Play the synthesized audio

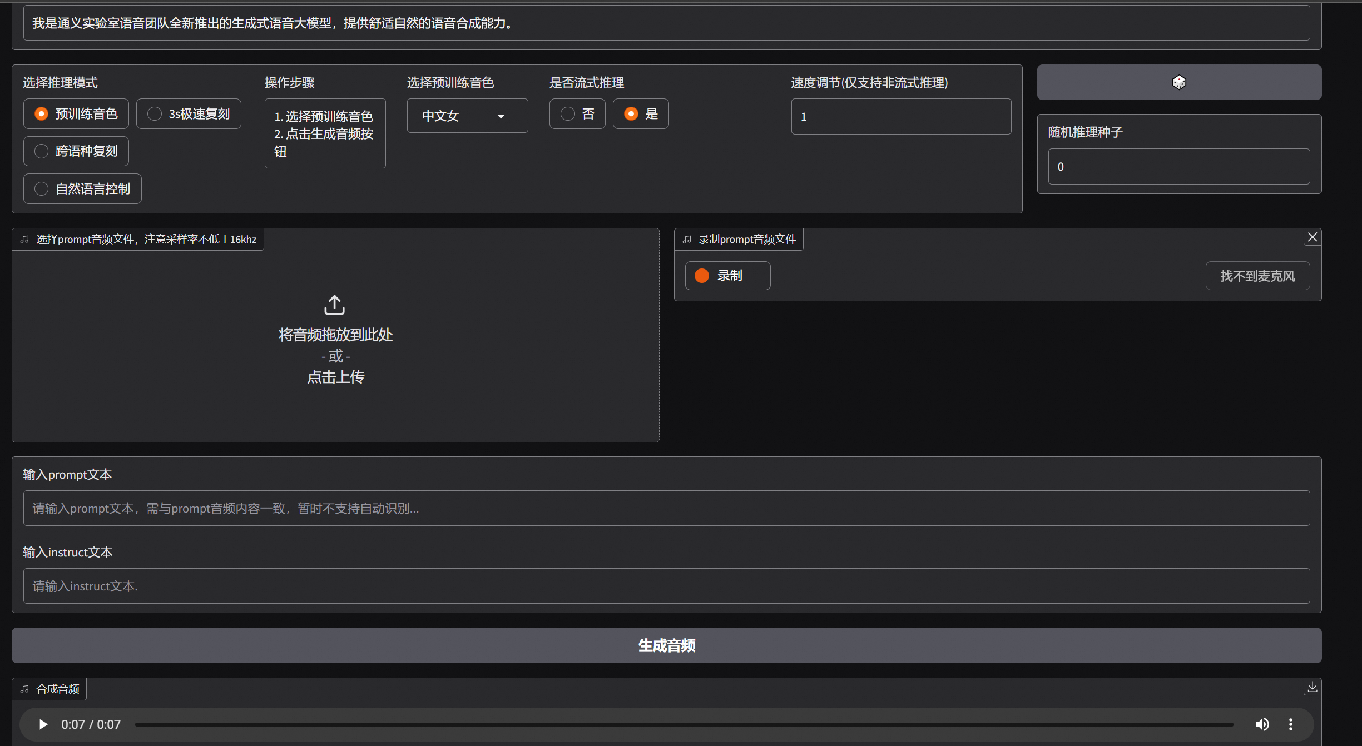(43, 724)
